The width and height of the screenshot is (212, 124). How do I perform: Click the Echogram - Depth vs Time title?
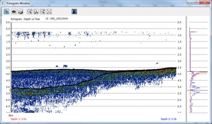point(25,19)
